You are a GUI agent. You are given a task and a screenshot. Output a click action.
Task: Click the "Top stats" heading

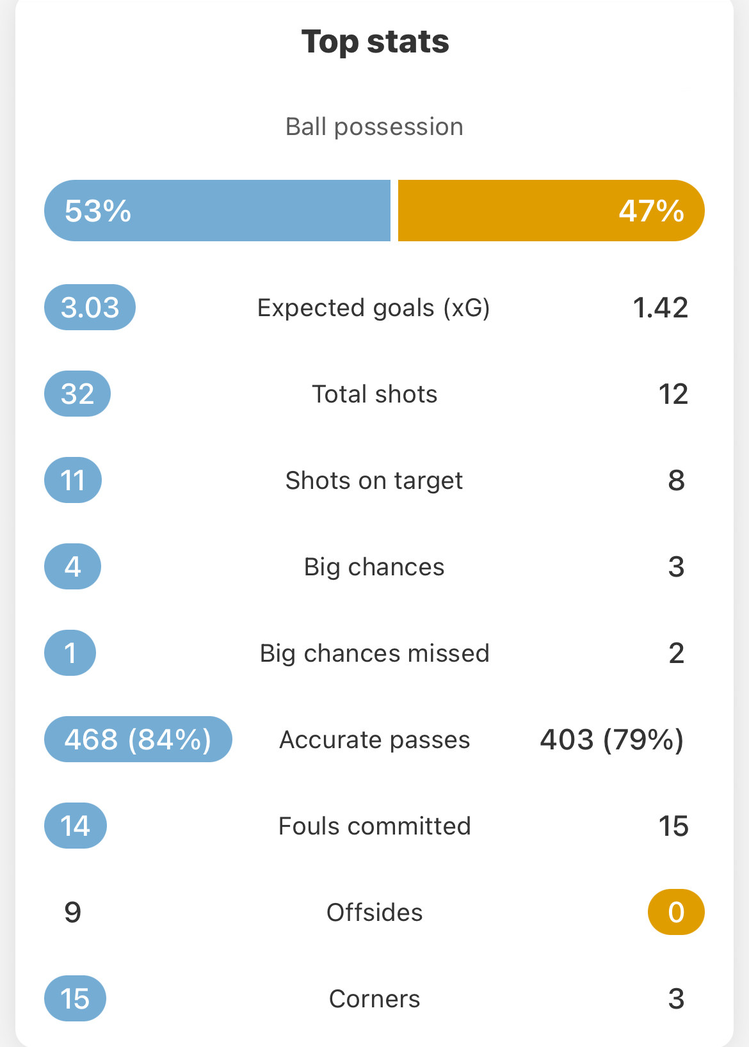(375, 42)
